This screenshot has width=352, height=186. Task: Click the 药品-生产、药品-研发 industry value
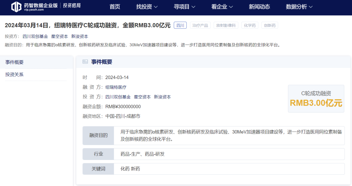pos(142,154)
